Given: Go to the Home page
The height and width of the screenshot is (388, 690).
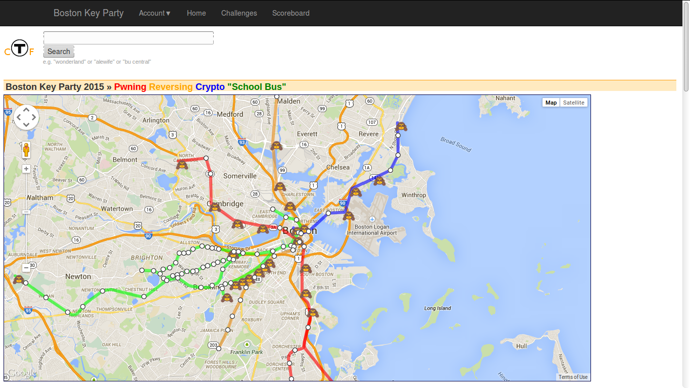Looking at the screenshot, I should (196, 13).
